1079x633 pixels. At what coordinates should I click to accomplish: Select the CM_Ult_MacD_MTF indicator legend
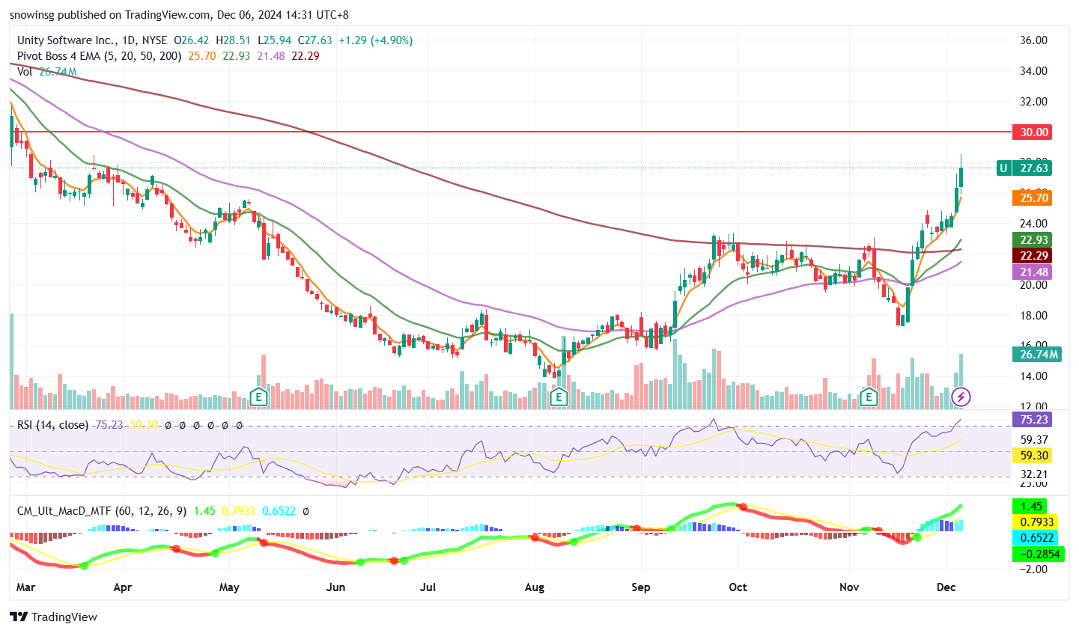pos(102,511)
